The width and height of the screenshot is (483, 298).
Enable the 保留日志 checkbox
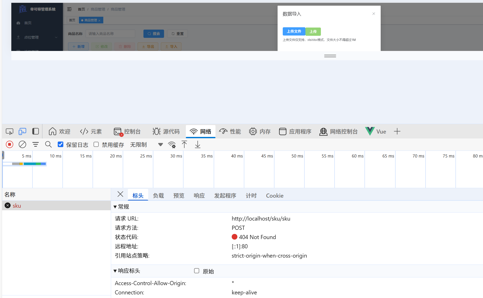(60, 144)
